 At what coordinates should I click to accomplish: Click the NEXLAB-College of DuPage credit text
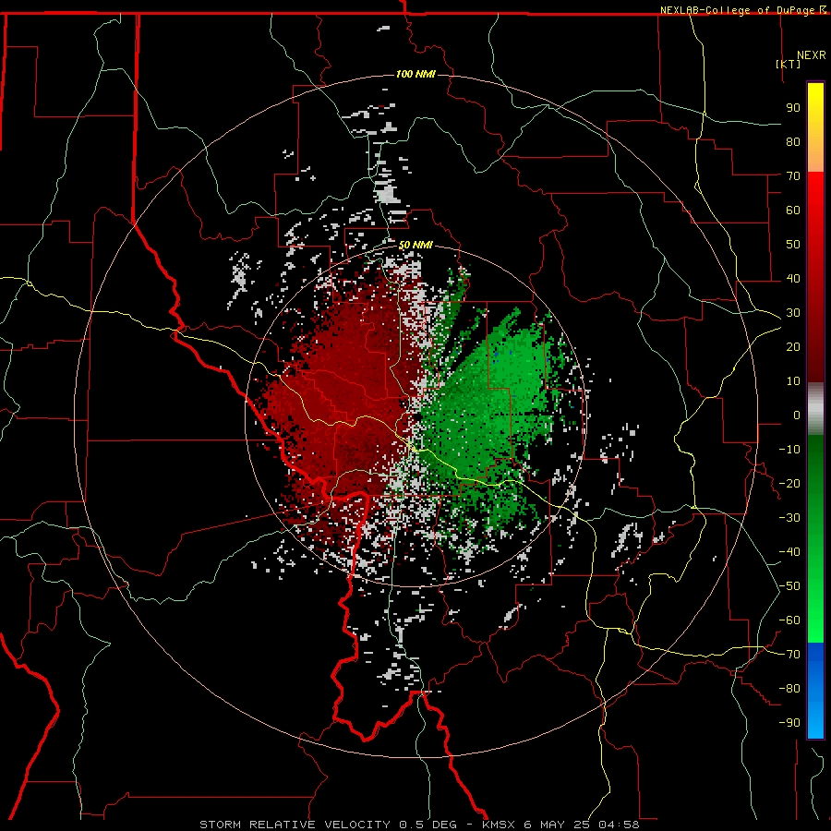[x=739, y=10]
